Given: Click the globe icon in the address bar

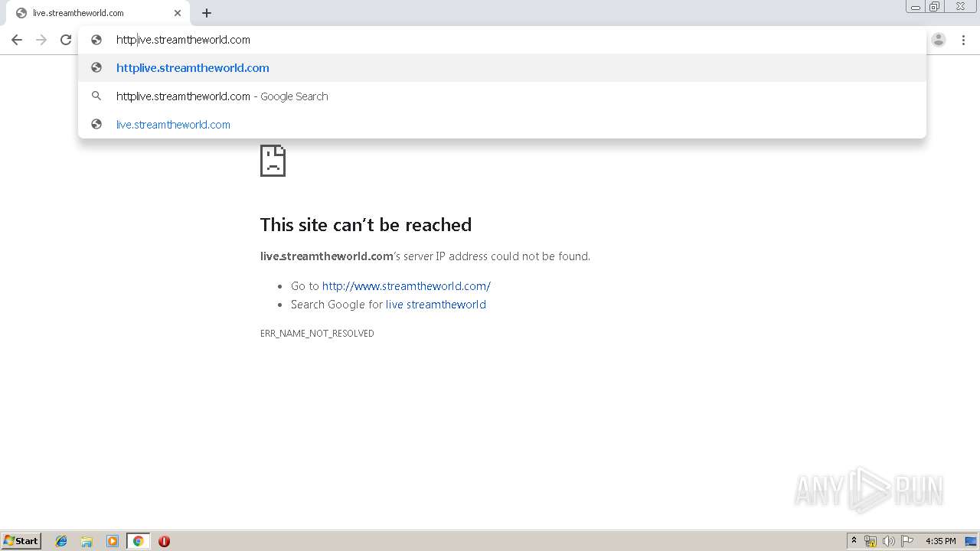Looking at the screenshot, I should (x=96, y=40).
